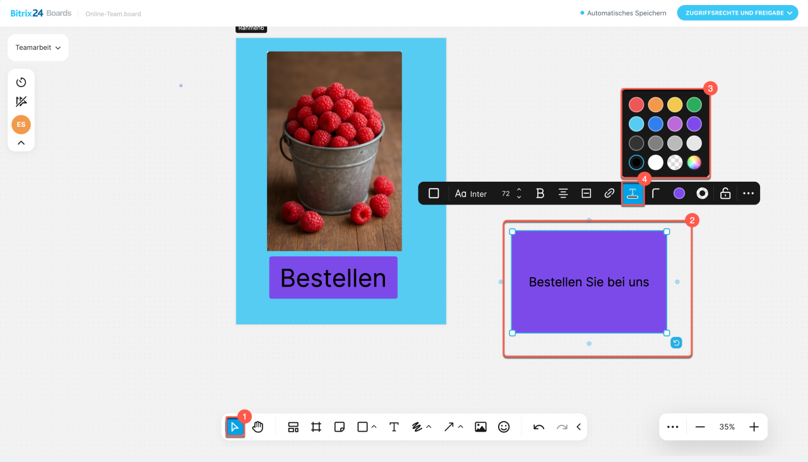
Task: Toggle the lock on selected shape
Action: [725, 194]
